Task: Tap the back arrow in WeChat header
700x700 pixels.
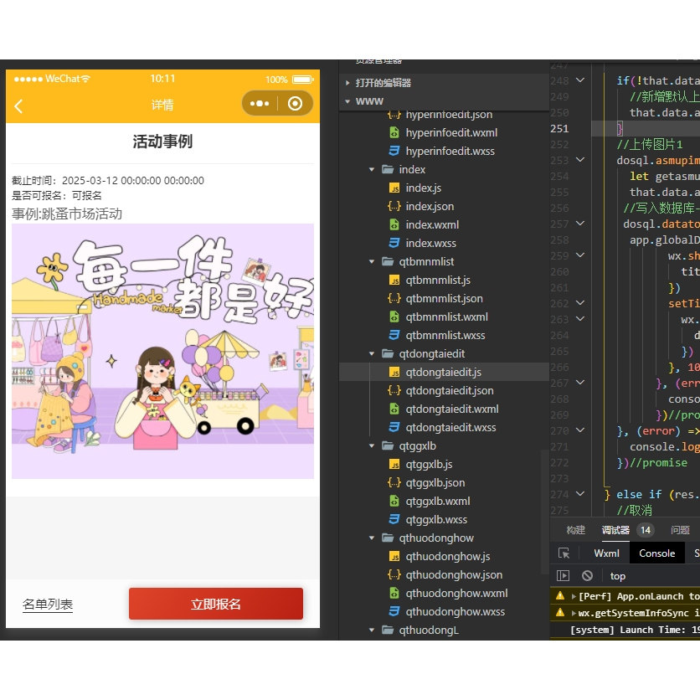Action: (x=18, y=106)
